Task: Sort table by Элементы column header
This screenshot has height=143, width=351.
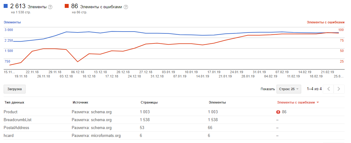Action: pos(217,103)
